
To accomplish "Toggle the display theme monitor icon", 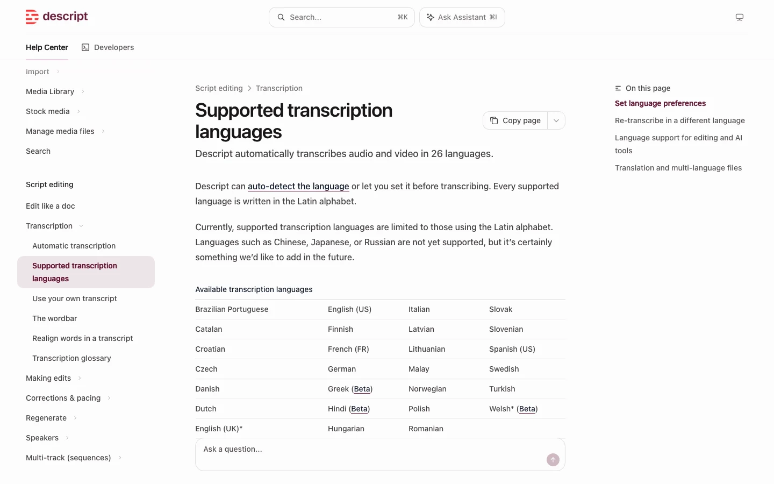I will pyautogui.click(x=740, y=17).
